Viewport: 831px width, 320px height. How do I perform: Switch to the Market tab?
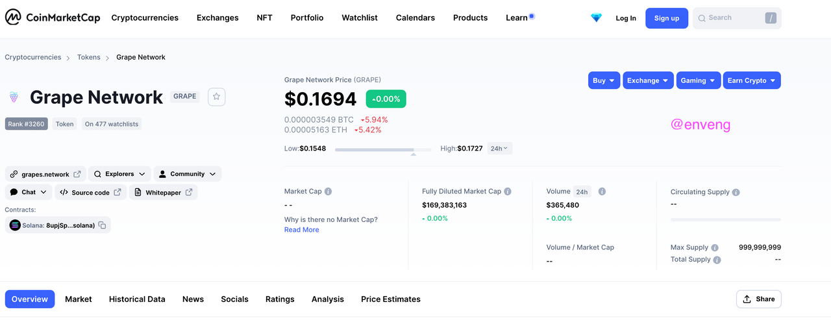(x=79, y=299)
